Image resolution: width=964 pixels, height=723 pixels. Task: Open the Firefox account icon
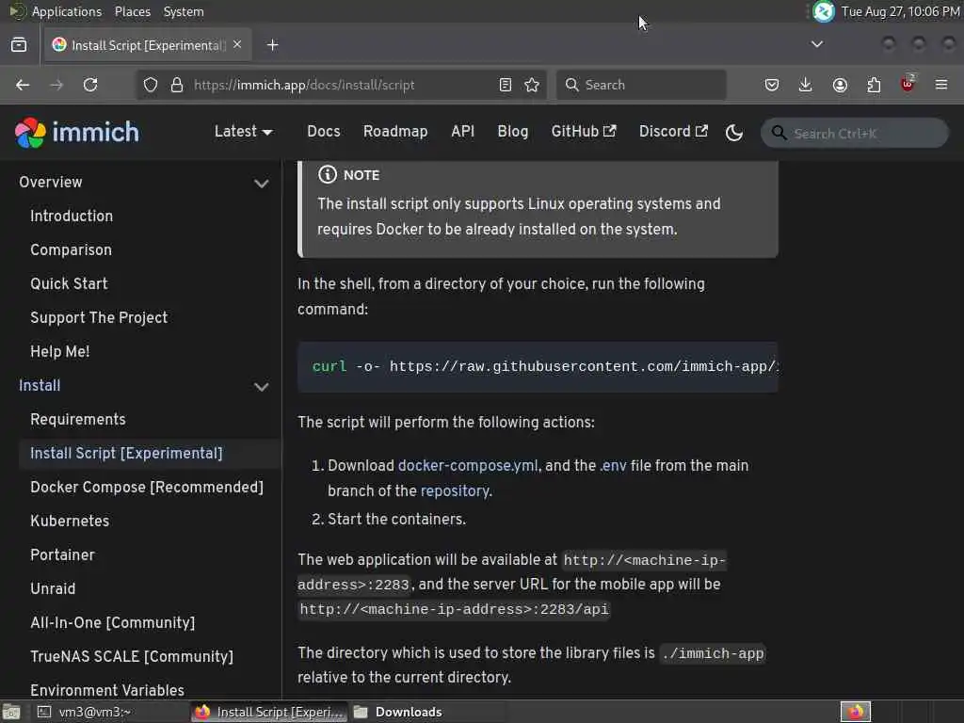(840, 85)
